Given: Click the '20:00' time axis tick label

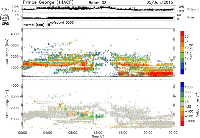Looking at the screenshot, I should tap(148, 133).
